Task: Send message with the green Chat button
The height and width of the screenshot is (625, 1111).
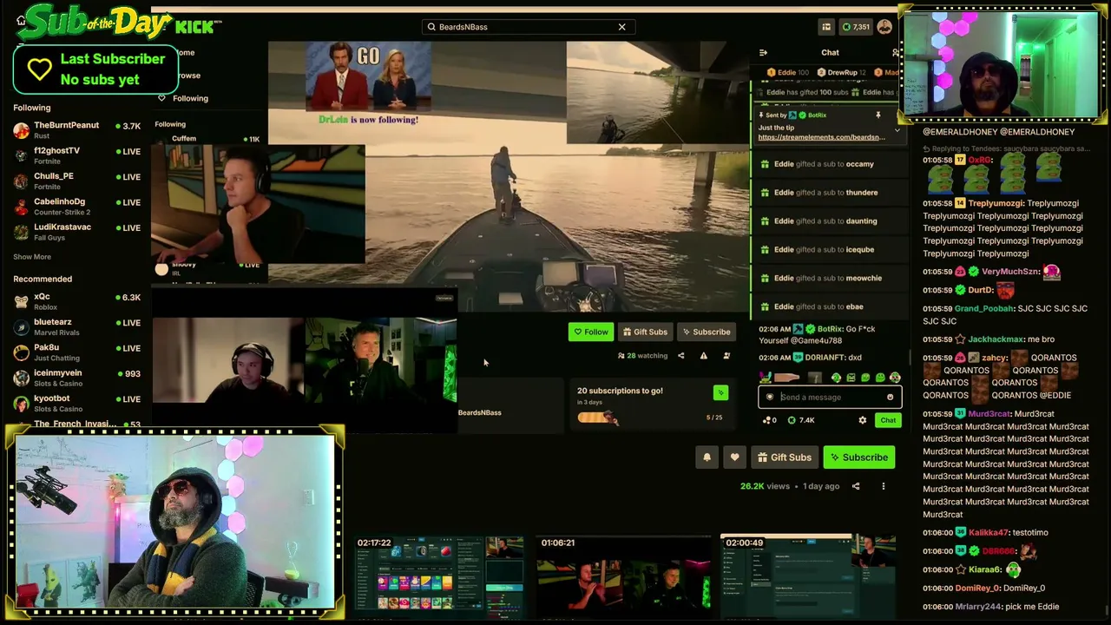Action: 888,420
